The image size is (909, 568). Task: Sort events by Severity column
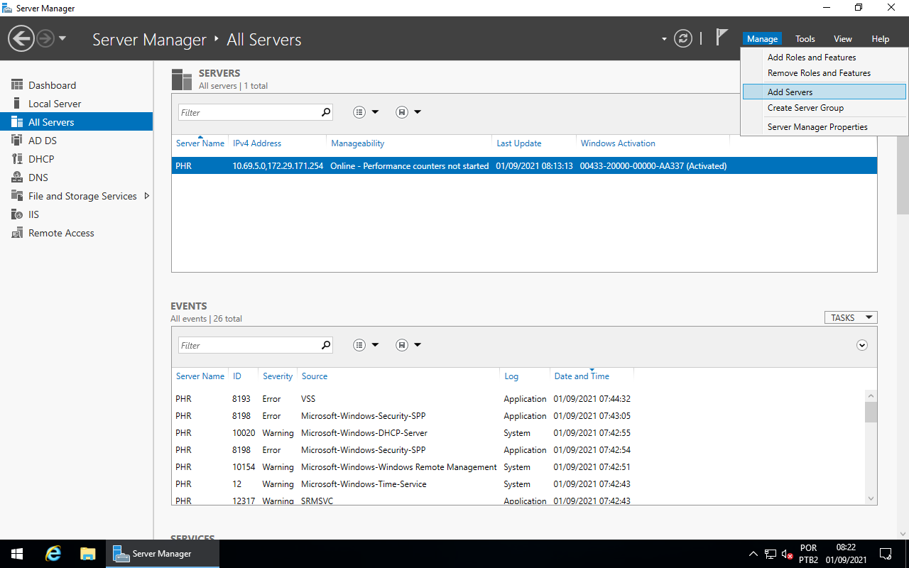pos(278,376)
